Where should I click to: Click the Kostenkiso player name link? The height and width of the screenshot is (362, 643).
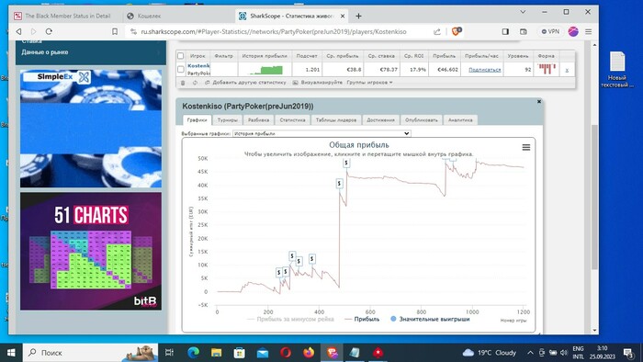(x=198, y=65)
